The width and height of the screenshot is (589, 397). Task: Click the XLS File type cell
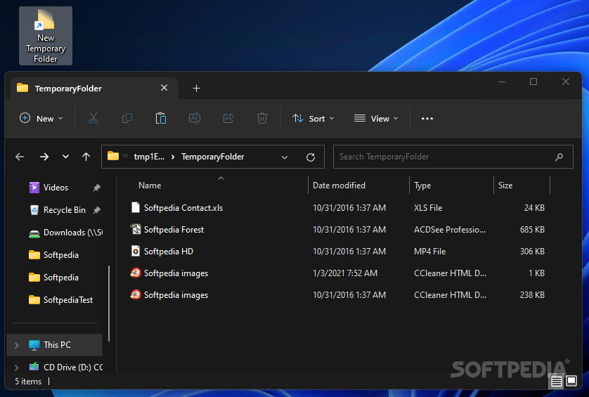(428, 208)
